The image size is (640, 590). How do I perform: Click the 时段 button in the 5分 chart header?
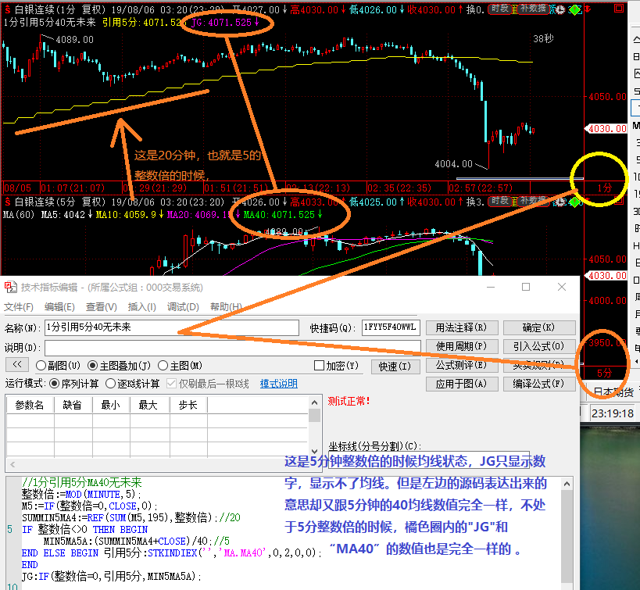coord(499,201)
